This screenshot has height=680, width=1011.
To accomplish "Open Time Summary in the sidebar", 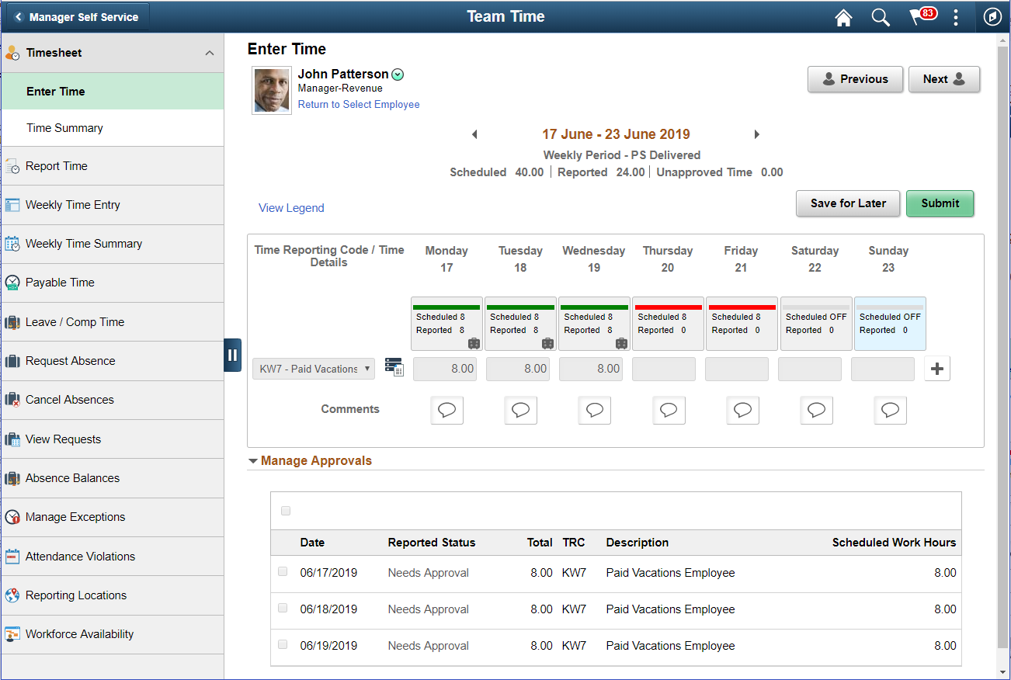I will 112,128.
